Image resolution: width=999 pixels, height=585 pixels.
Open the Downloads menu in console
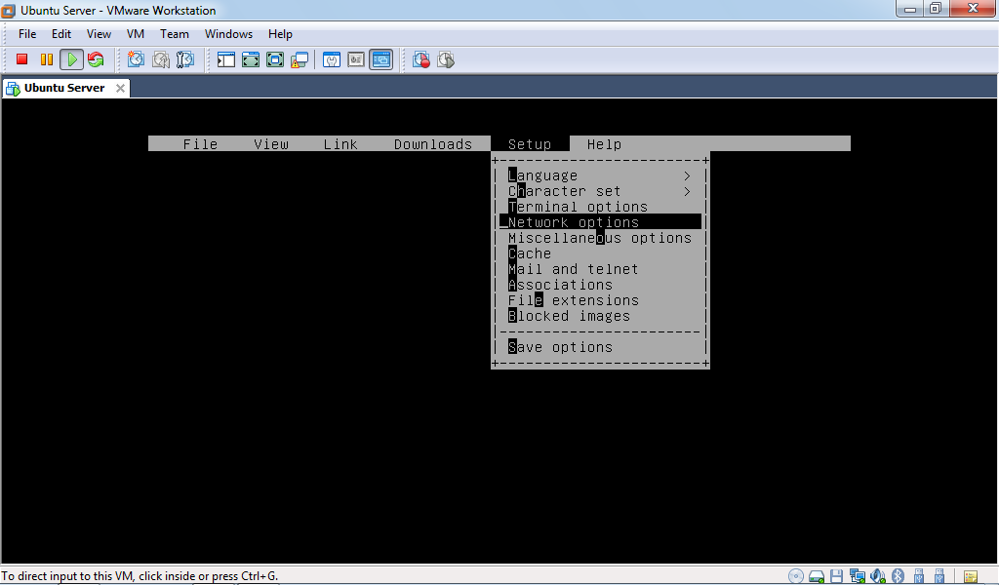pos(432,144)
